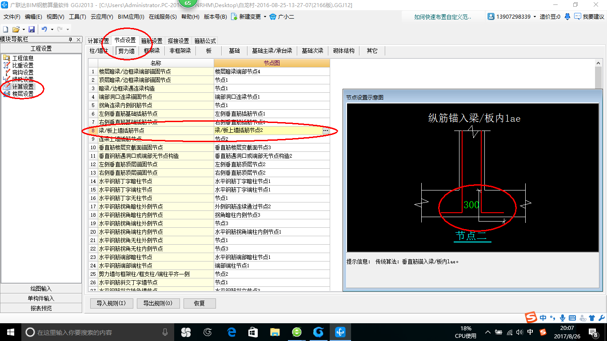Image resolution: width=607 pixels, height=341 pixels.
Task: Click the Open folder icon in toolbar
Action: coord(16,29)
